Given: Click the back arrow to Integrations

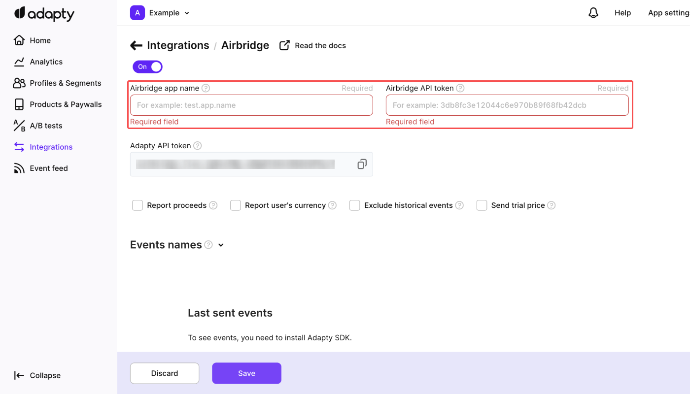Looking at the screenshot, I should (136, 45).
